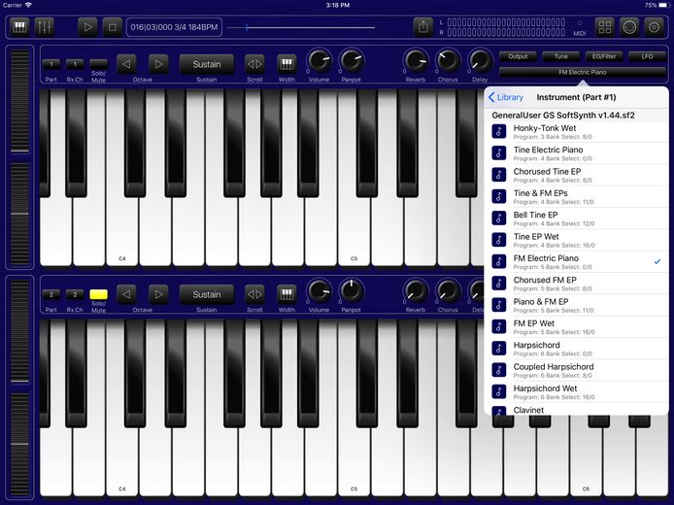The height and width of the screenshot is (505, 674).
Task: Select Chorused Tine EP instrument
Action: [576, 175]
